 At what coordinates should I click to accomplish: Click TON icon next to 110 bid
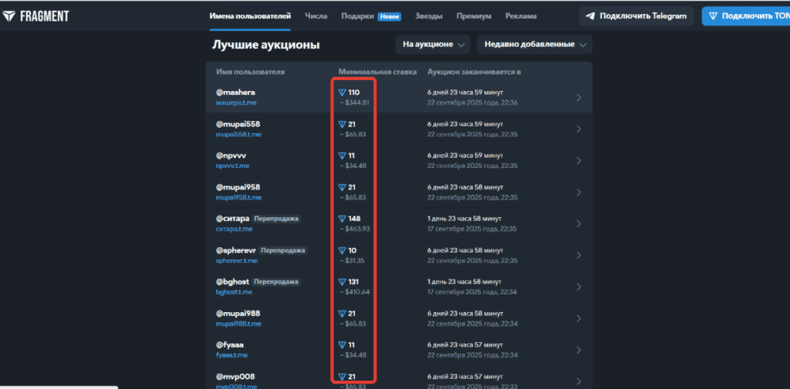[x=343, y=92]
